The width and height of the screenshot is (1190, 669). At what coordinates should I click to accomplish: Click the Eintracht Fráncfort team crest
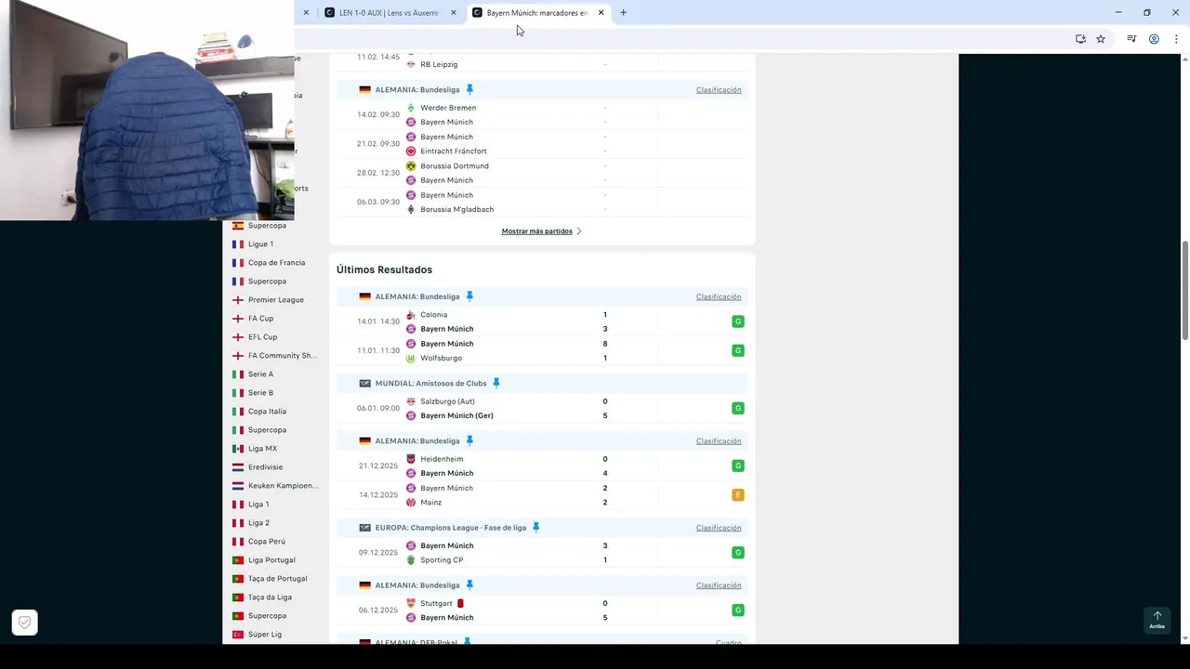tap(411, 151)
